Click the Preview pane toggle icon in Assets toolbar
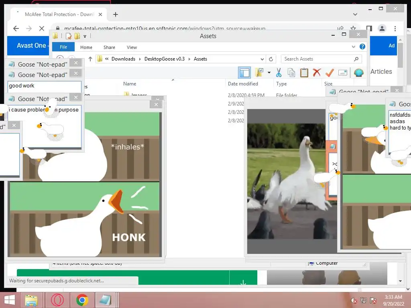This screenshot has height=308, width=411. 244,73
